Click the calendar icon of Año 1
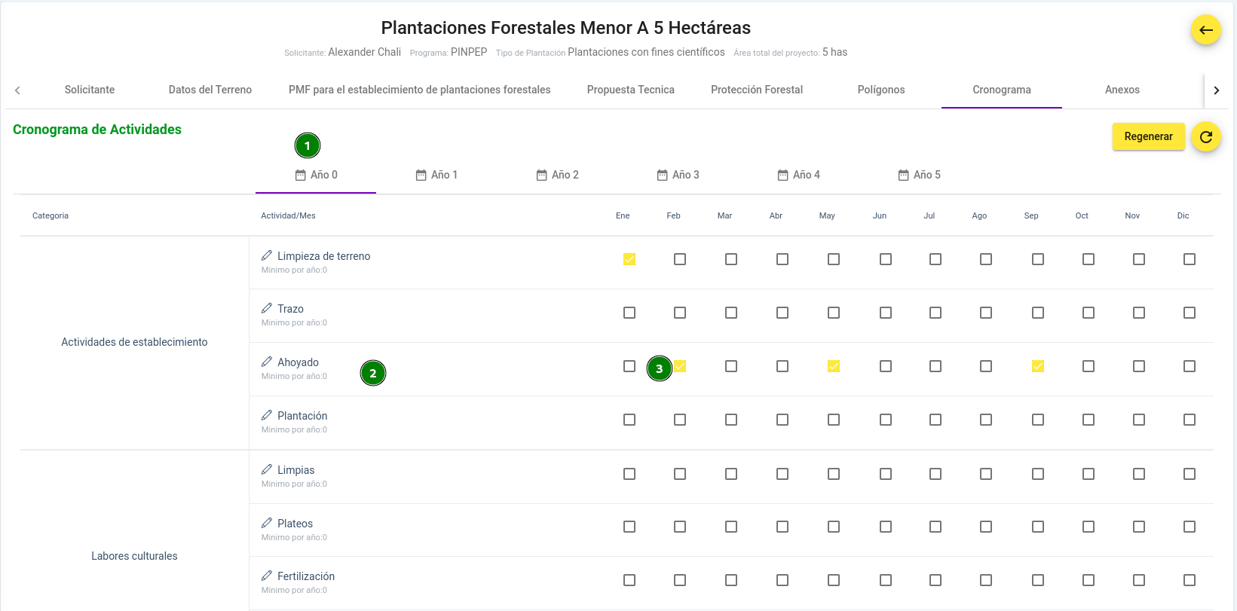This screenshot has width=1237, height=611. pyautogui.click(x=421, y=175)
